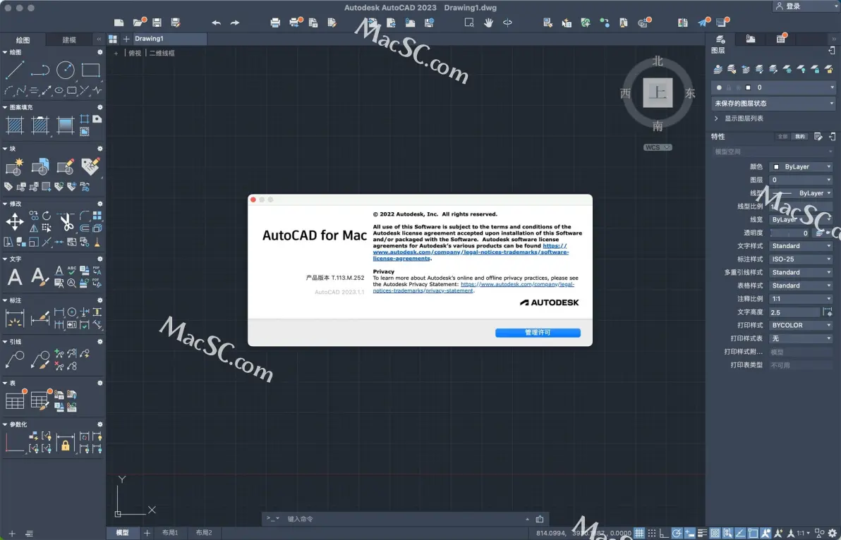Select the Rectangle drawing tool

(90, 70)
